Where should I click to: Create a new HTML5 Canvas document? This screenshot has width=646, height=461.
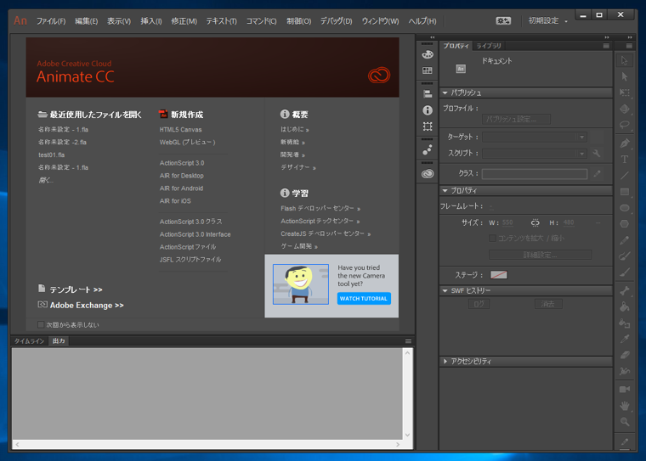click(x=180, y=130)
